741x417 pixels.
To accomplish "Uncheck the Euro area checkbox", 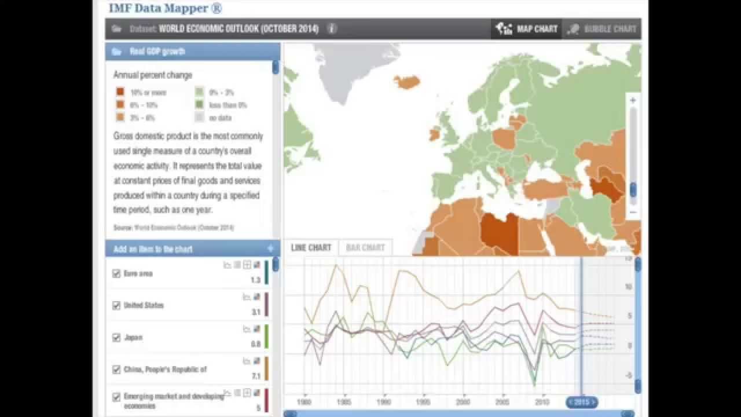I will 116,273.
